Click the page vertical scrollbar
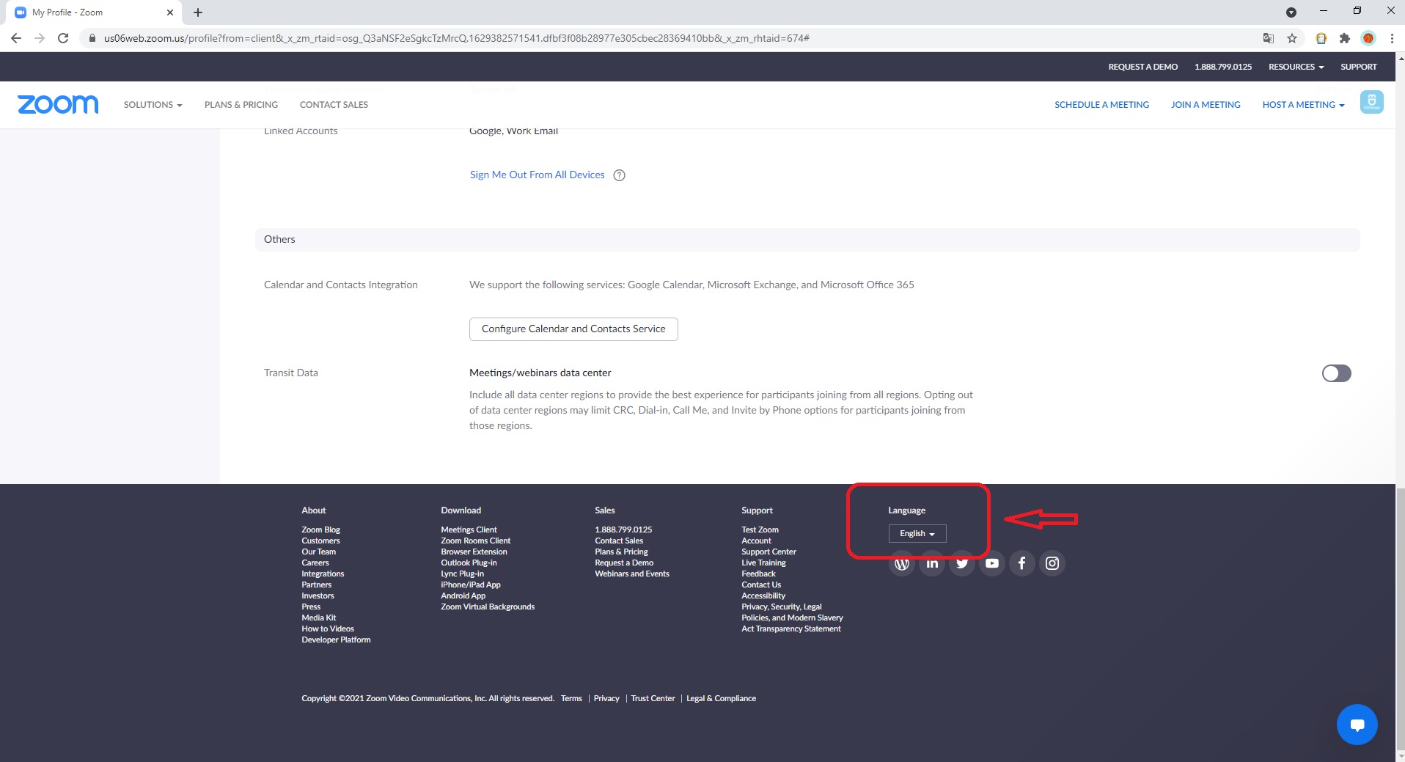 click(x=1400, y=619)
